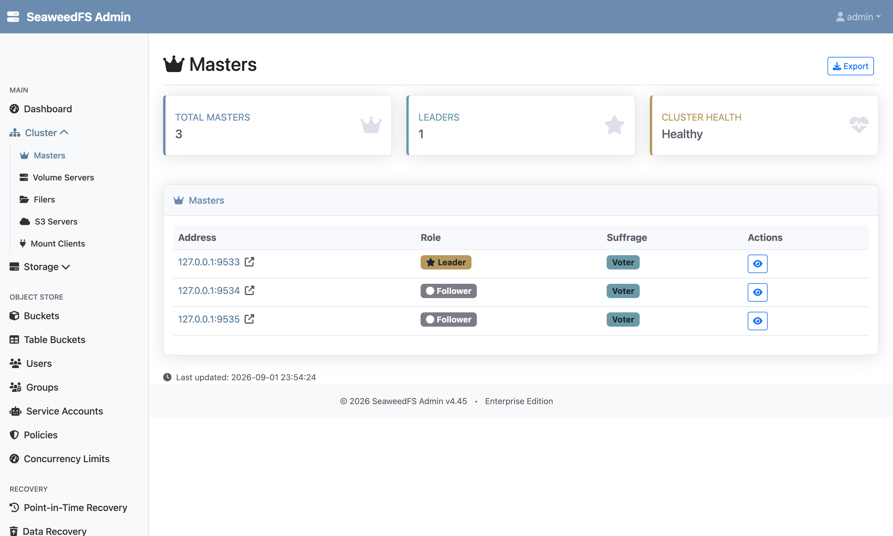Screen dimensions: 893x536
Task: View details for master 127.0.0.1:9533
Action: [x=757, y=264]
